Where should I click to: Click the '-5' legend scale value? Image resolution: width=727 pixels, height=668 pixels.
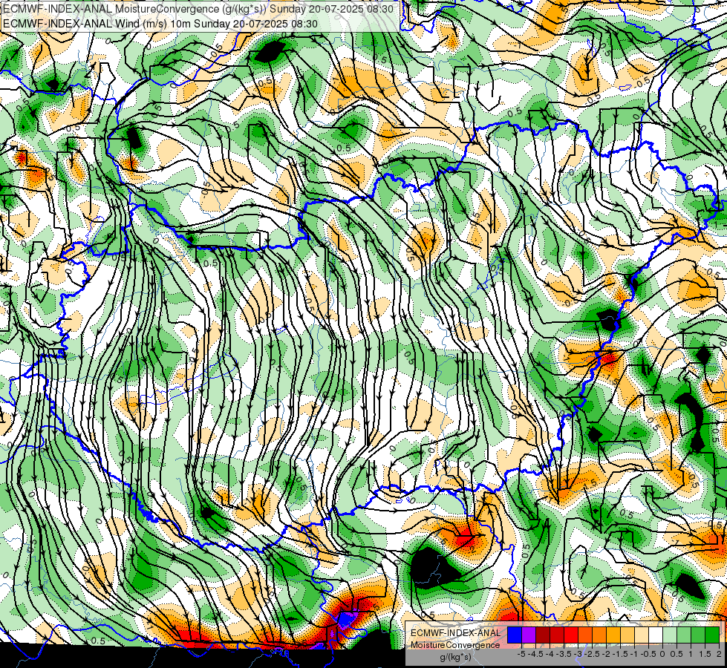pyautogui.click(x=521, y=654)
